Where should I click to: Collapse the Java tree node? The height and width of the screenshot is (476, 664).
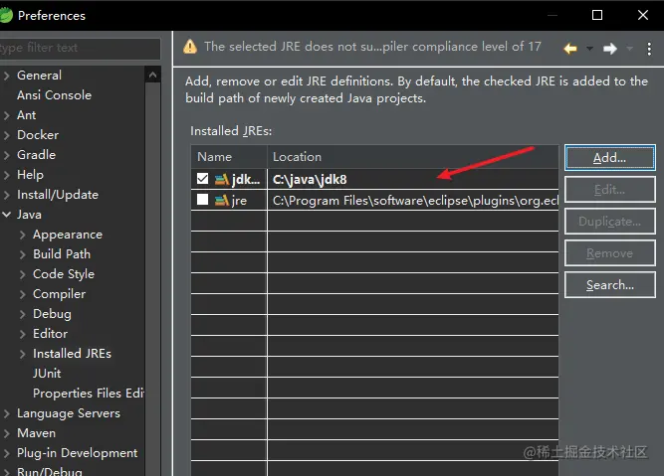[x=6, y=215]
